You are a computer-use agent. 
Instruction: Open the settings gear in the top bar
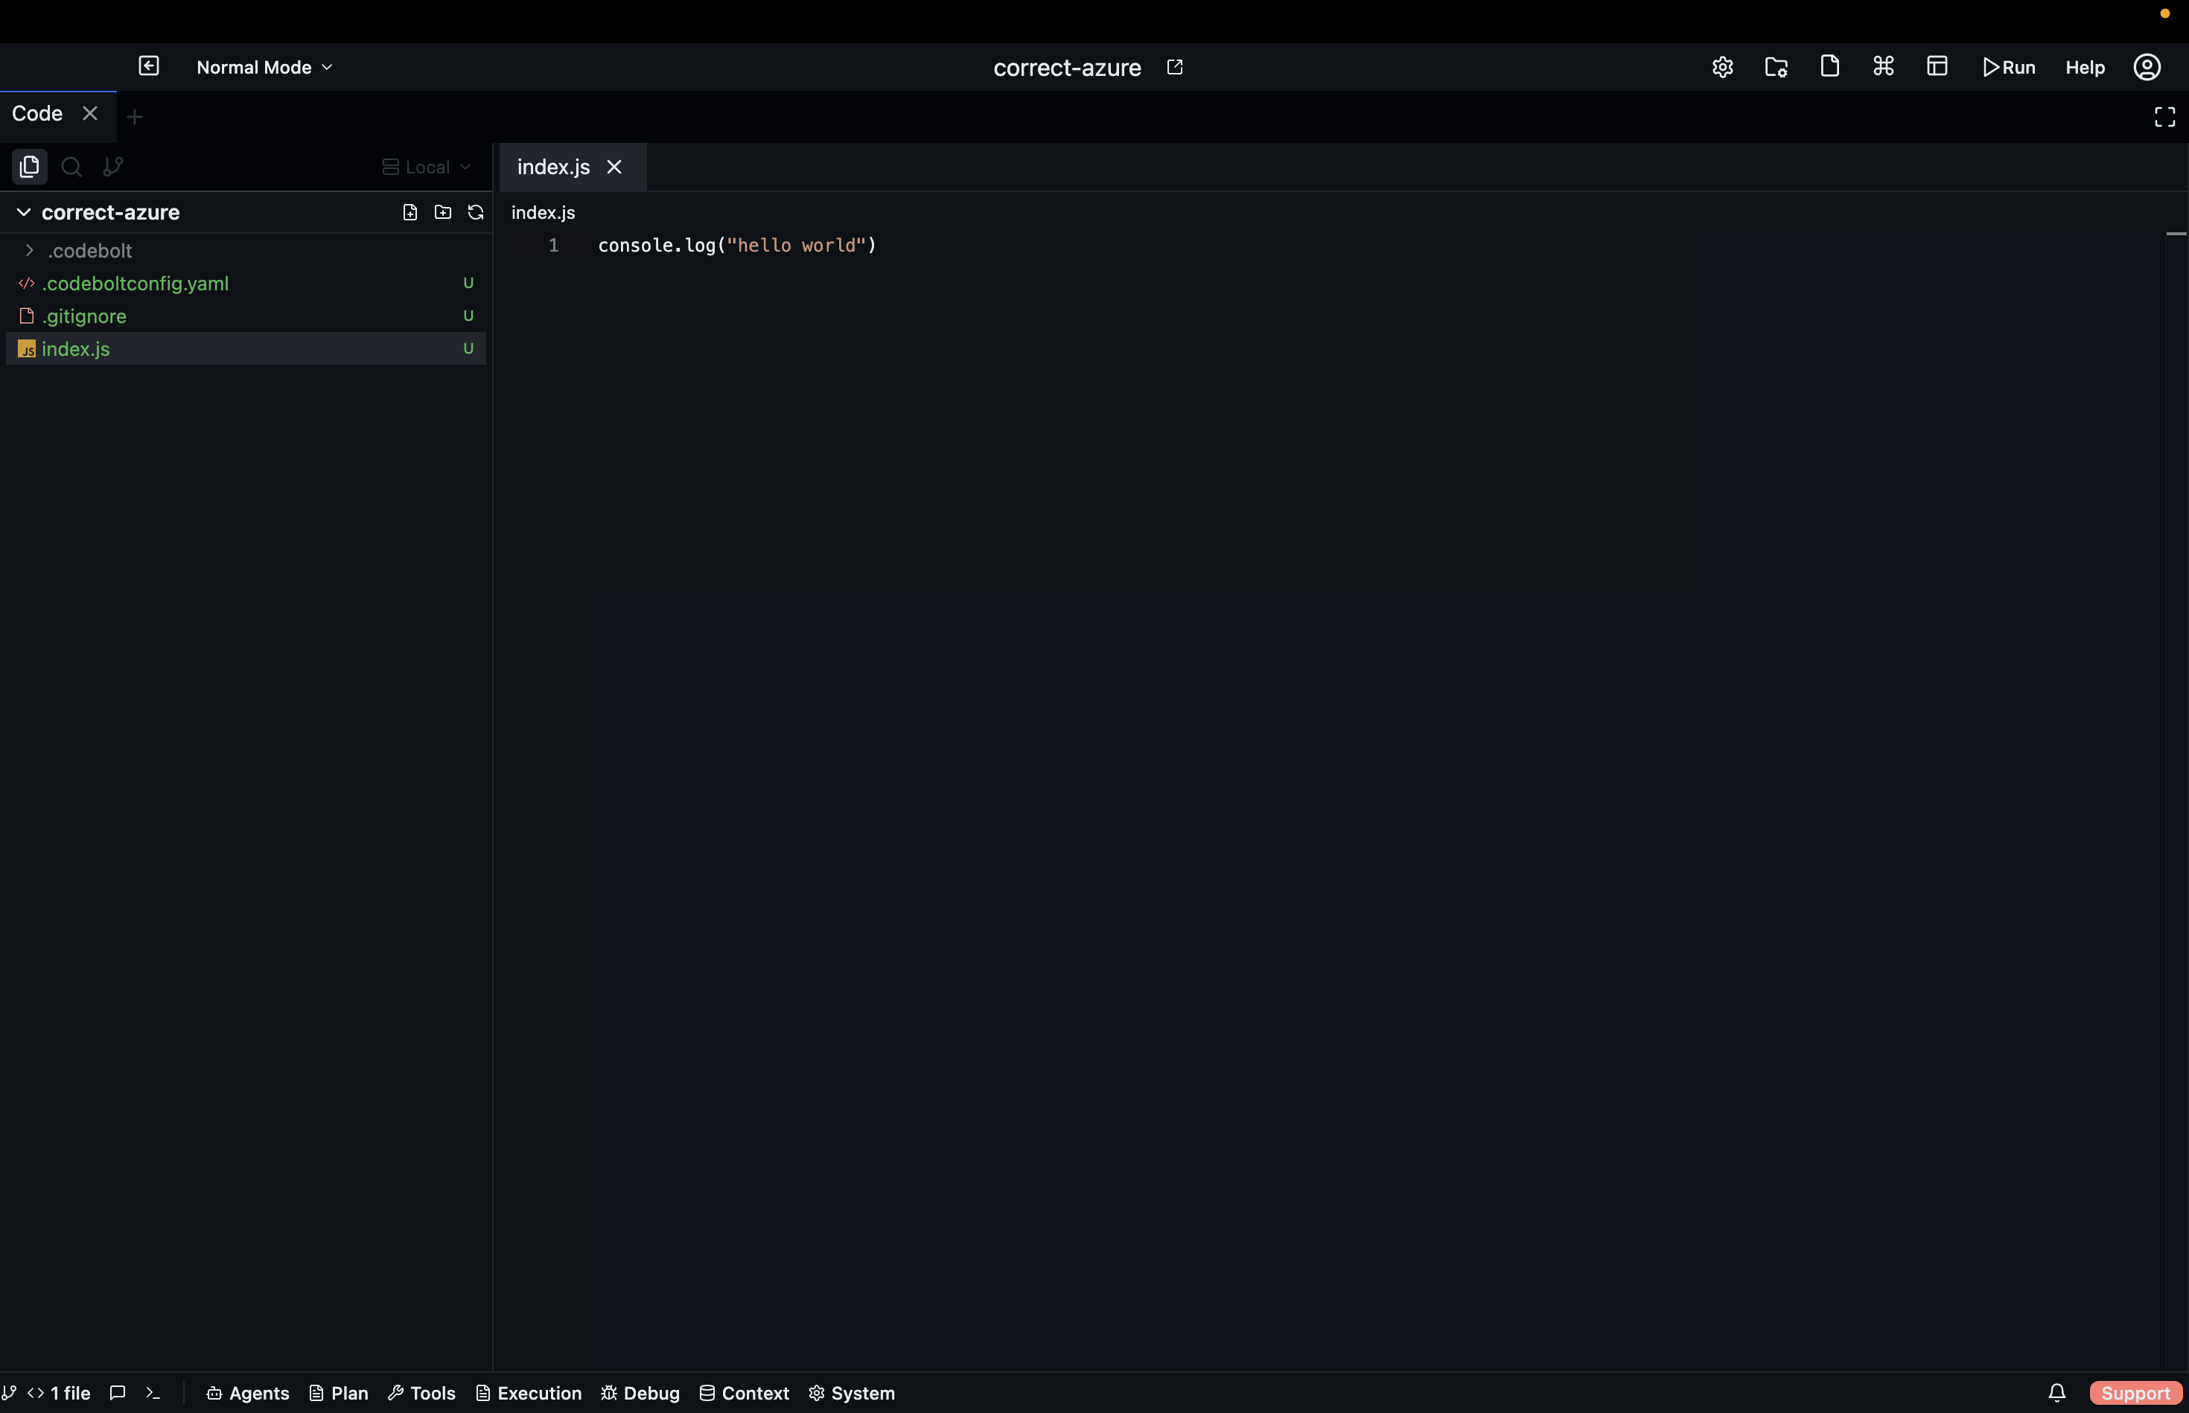point(1721,66)
